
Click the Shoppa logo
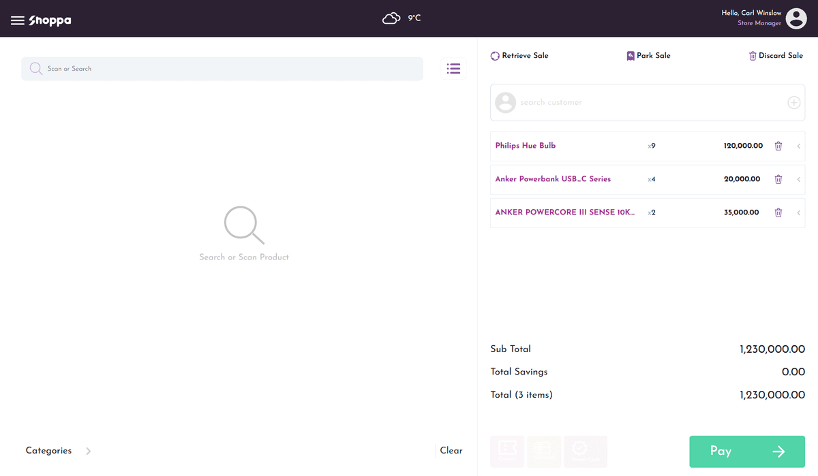click(x=49, y=20)
